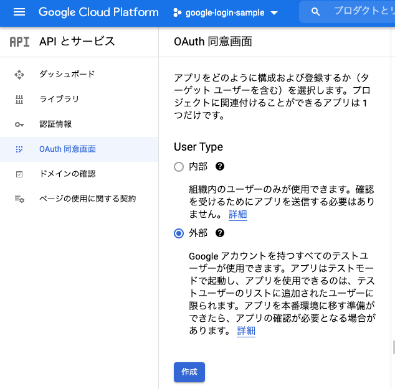The width and height of the screenshot is (395, 389).
Task: Open the 詳細 link under 内部 description
Action: 238,214
